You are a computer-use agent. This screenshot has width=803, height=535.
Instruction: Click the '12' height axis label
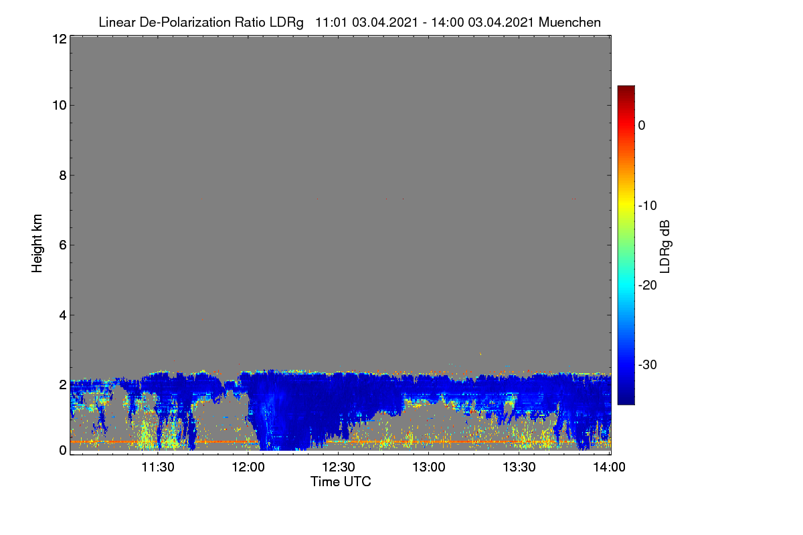58,39
